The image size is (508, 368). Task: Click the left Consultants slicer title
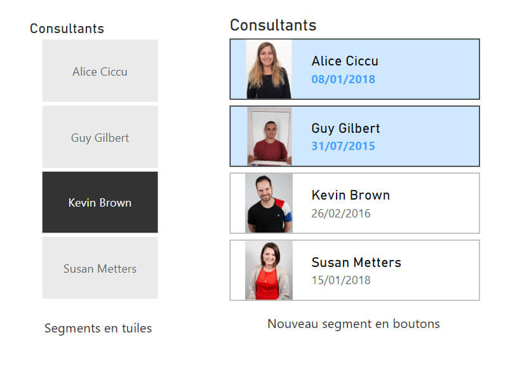pos(66,28)
